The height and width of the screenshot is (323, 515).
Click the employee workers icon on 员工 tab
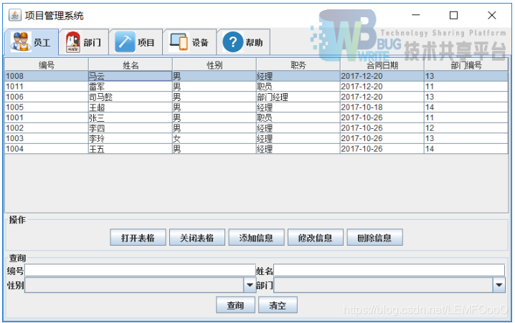[21, 42]
